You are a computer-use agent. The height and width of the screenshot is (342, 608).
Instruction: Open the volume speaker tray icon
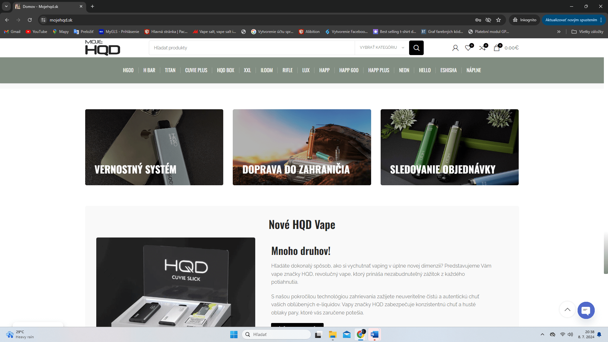click(x=570, y=334)
